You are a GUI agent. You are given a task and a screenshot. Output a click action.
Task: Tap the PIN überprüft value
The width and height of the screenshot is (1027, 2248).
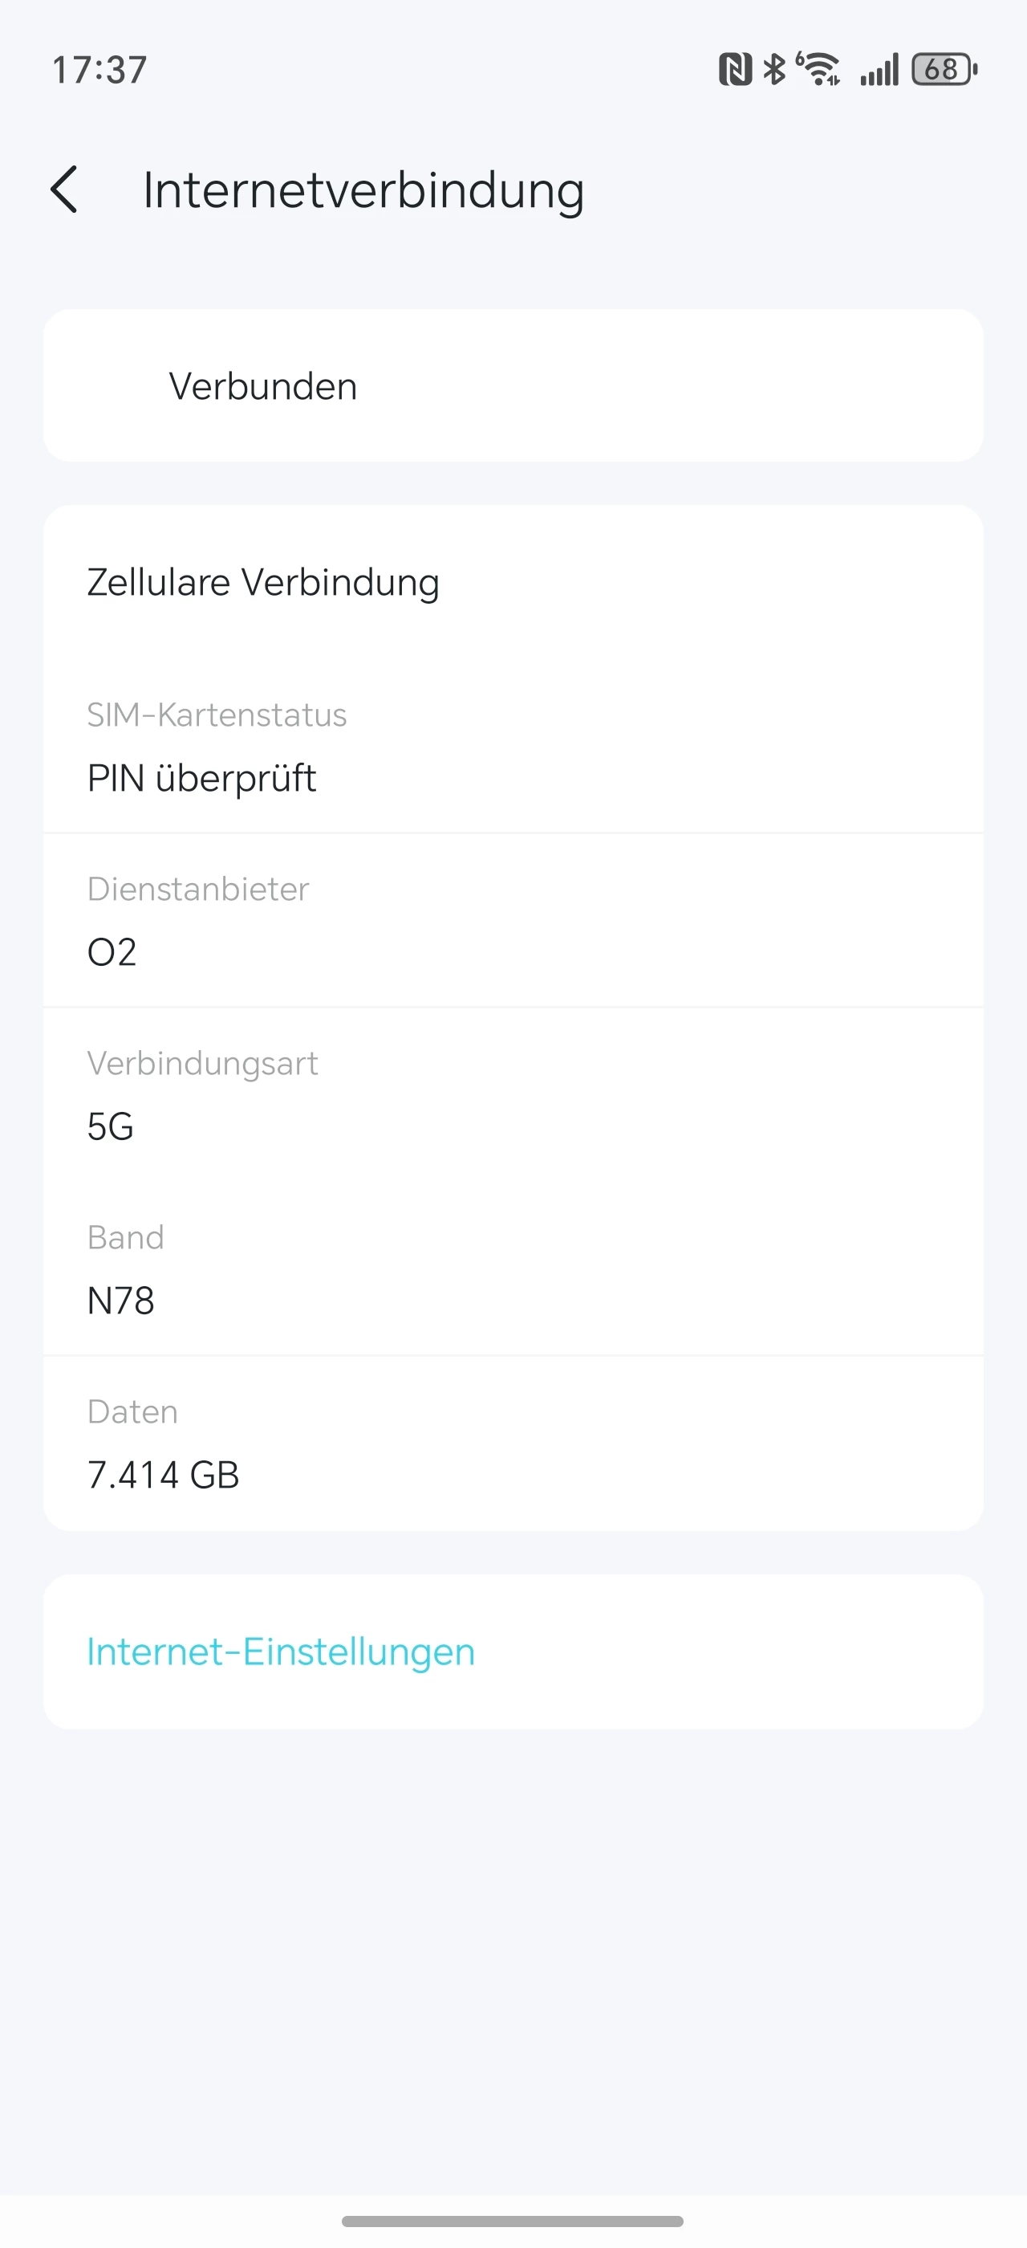coord(201,777)
